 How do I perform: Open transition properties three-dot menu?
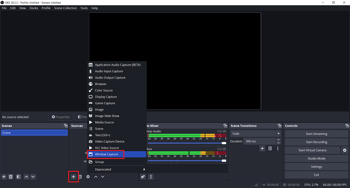point(278,148)
